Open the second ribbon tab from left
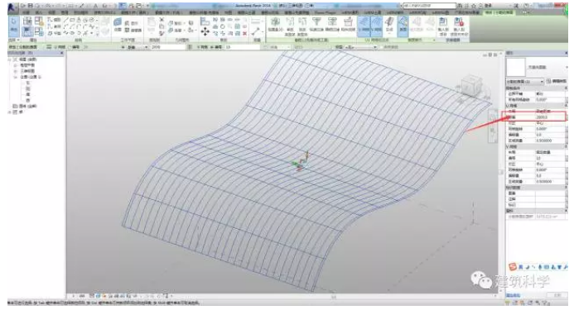Screen dimensions: 574x310 (38, 12)
